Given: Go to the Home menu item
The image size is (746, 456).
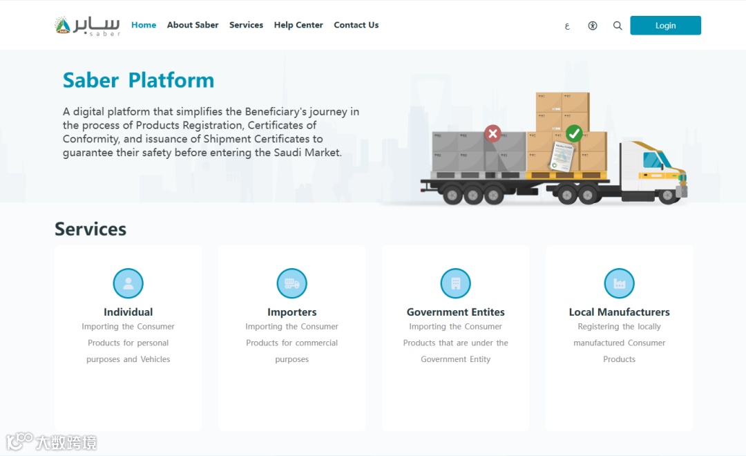Looking at the screenshot, I should click(144, 26).
